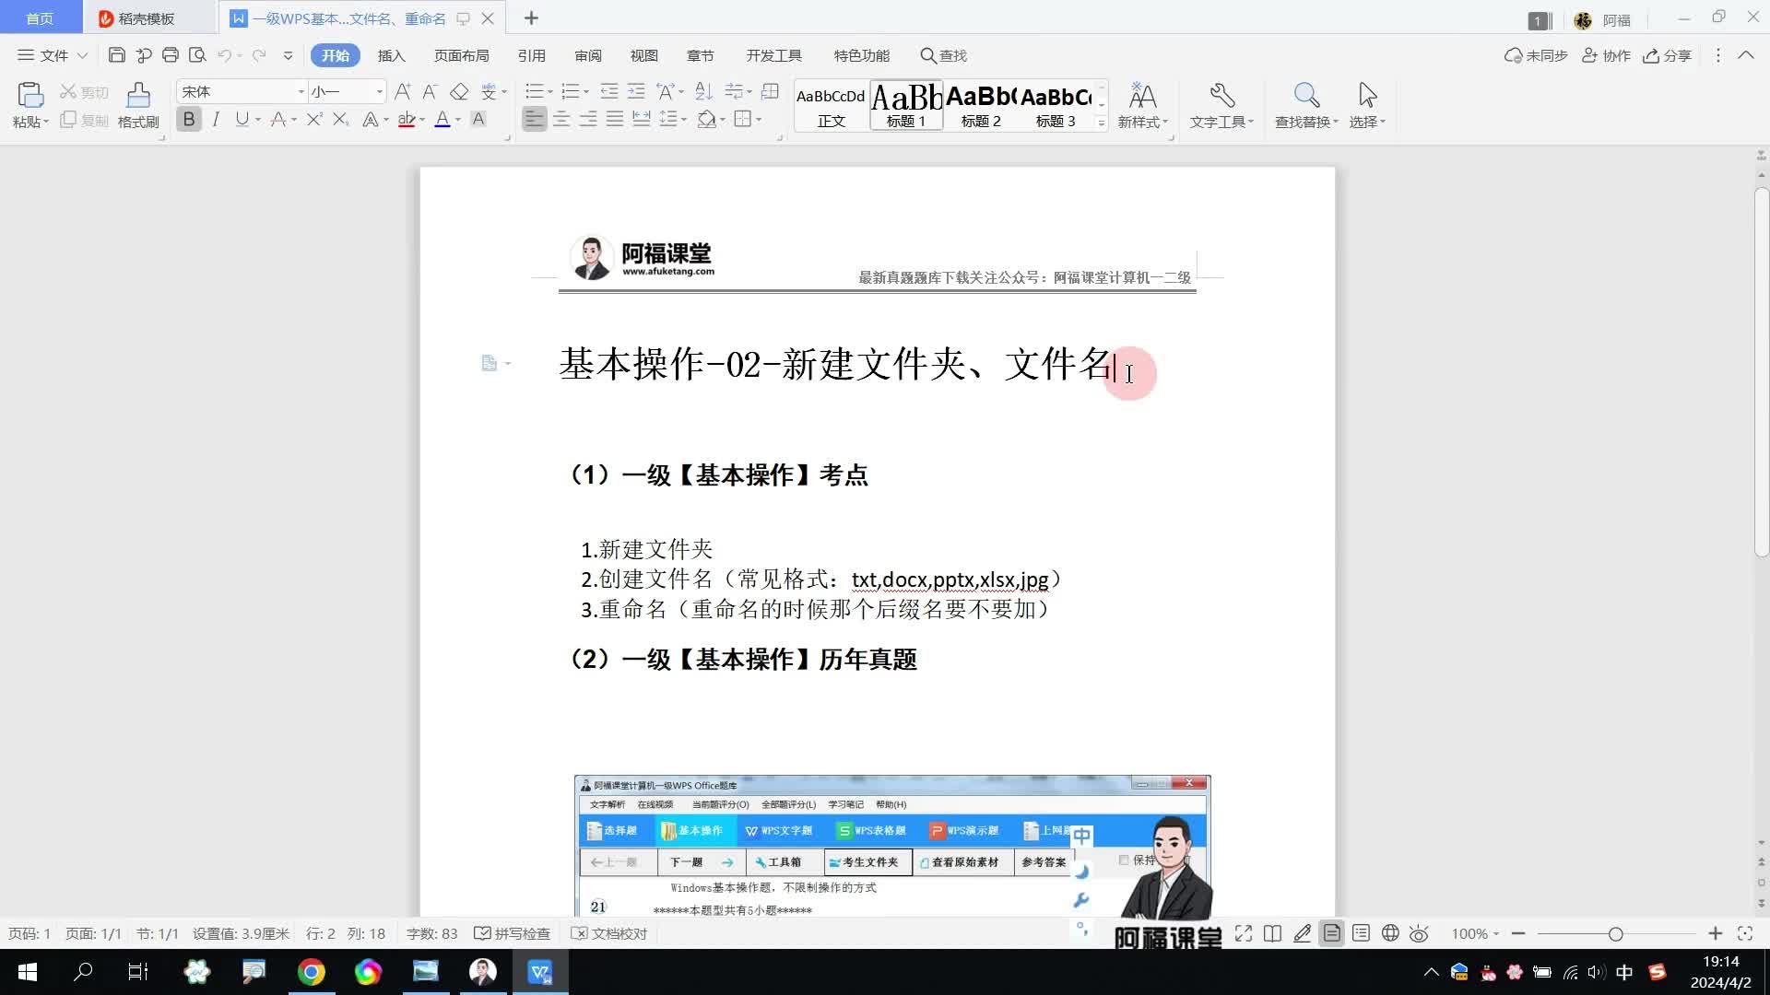Click the zoom slider handle
Screen dimensions: 1770x995
1615,933
